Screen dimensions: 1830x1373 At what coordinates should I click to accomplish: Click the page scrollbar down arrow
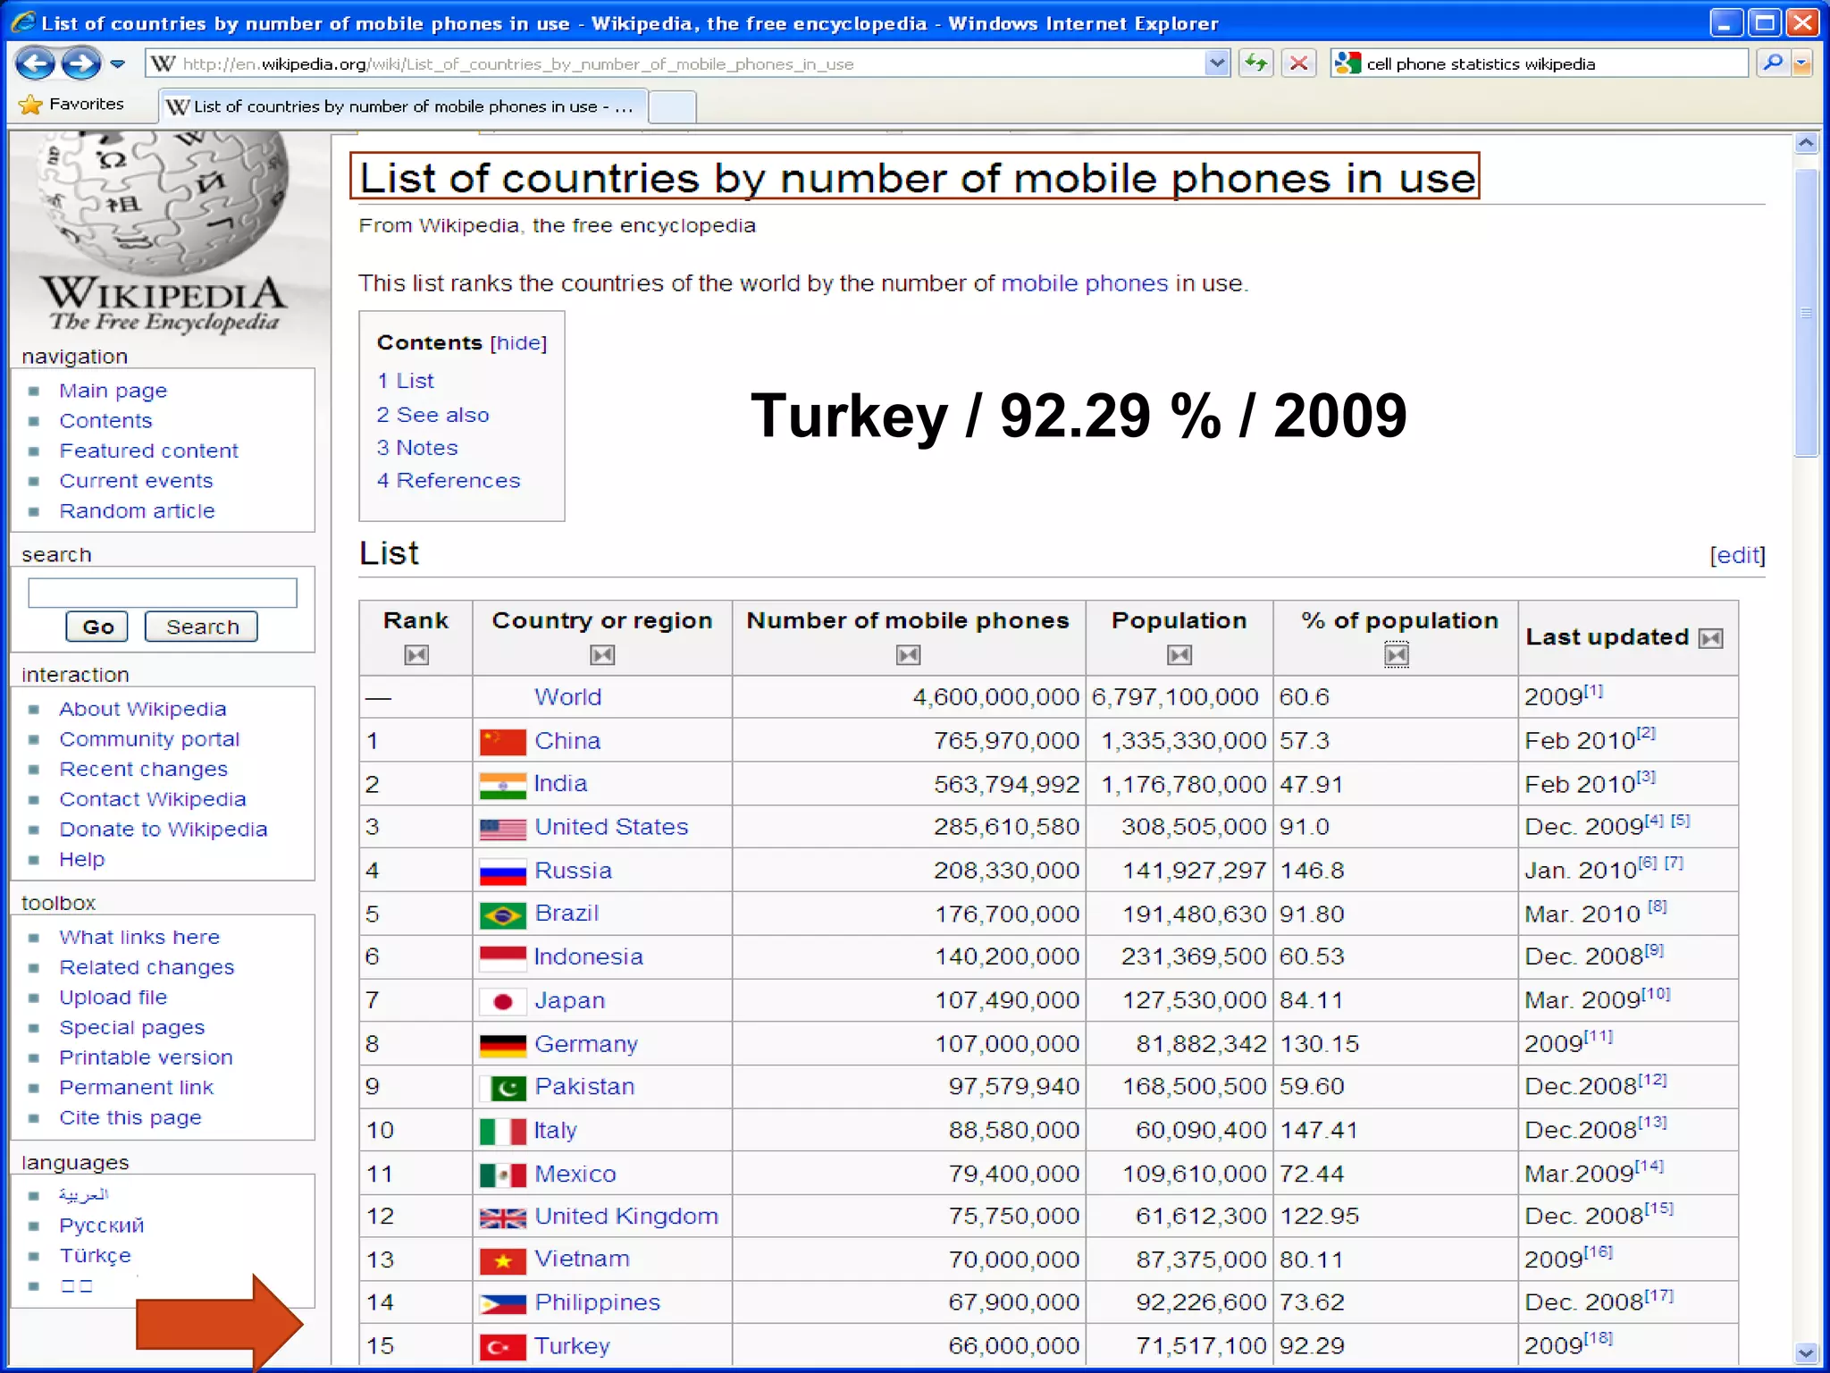pyautogui.click(x=1806, y=1352)
